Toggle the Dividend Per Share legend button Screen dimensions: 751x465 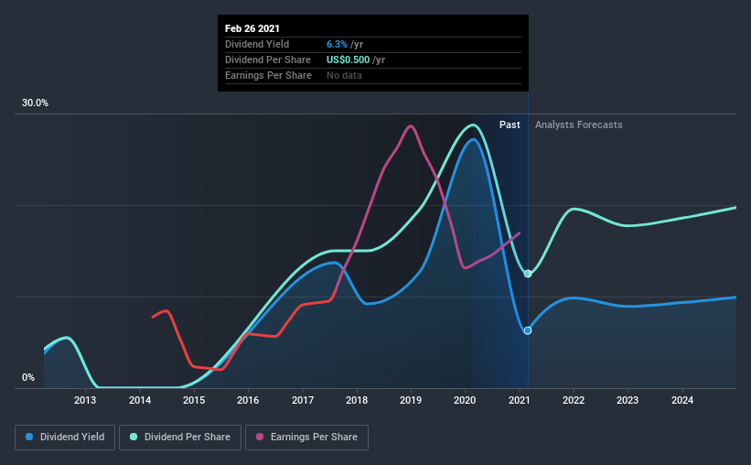180,438
